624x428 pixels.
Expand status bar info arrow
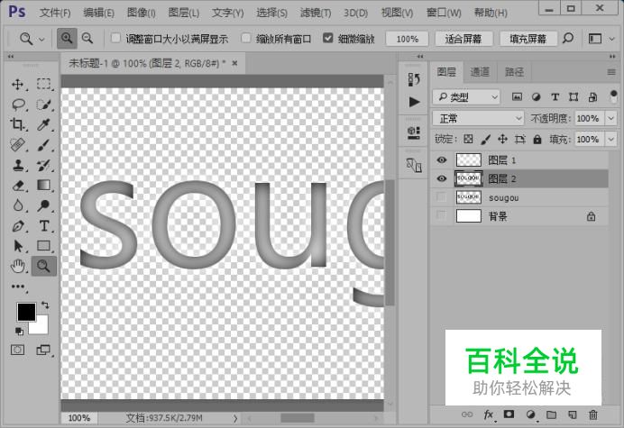pos(235,418)
